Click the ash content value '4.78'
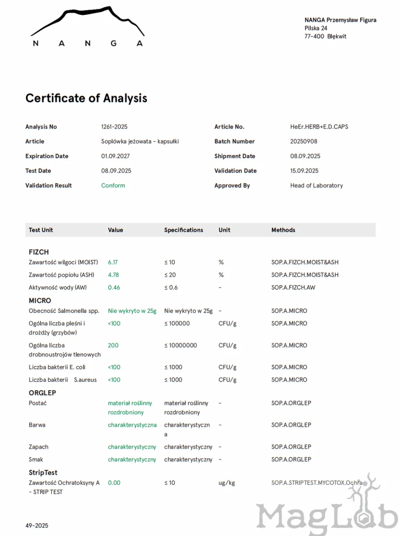Screen dimensions: 401x536 pos(113,275)
